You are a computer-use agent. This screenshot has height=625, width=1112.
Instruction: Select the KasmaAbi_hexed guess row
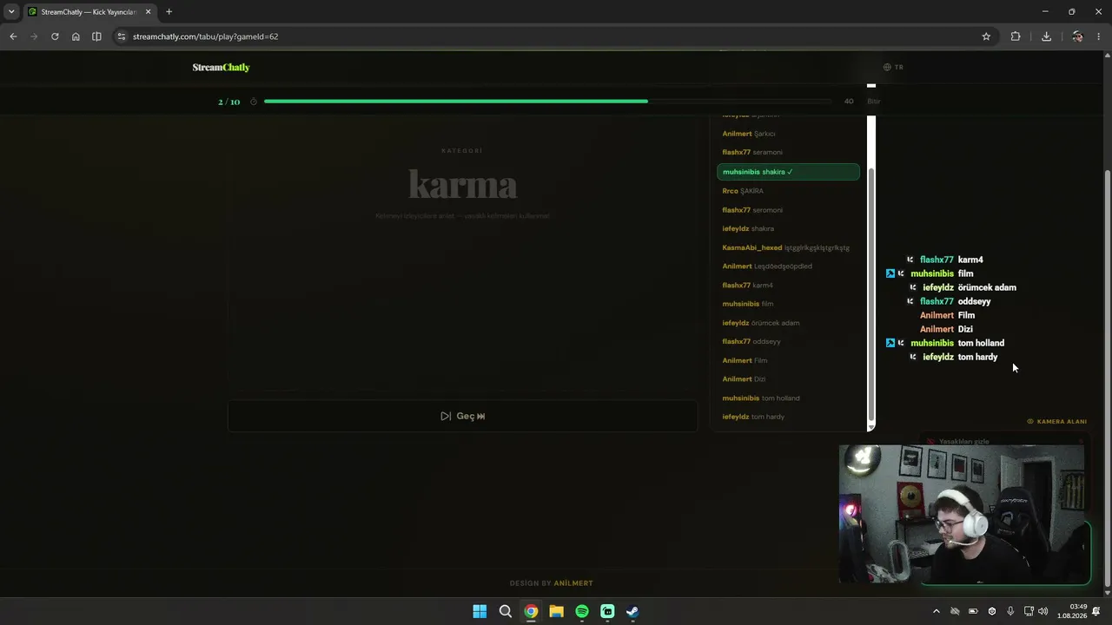tap(788, 247)
